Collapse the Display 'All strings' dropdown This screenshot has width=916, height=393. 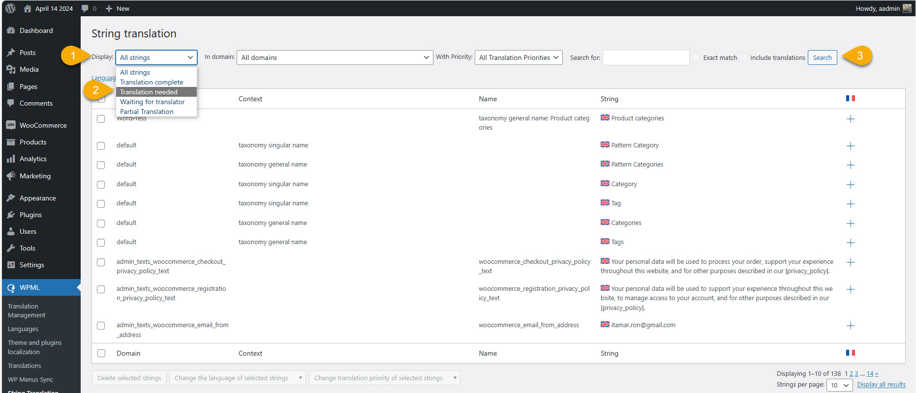pyautogui.click(x=156, y=57)
